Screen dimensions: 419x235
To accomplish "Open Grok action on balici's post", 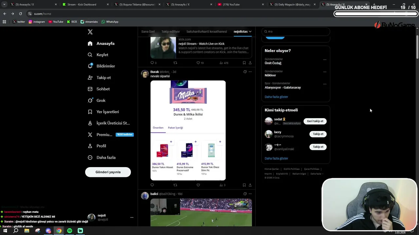I will (x=245, y=194).
